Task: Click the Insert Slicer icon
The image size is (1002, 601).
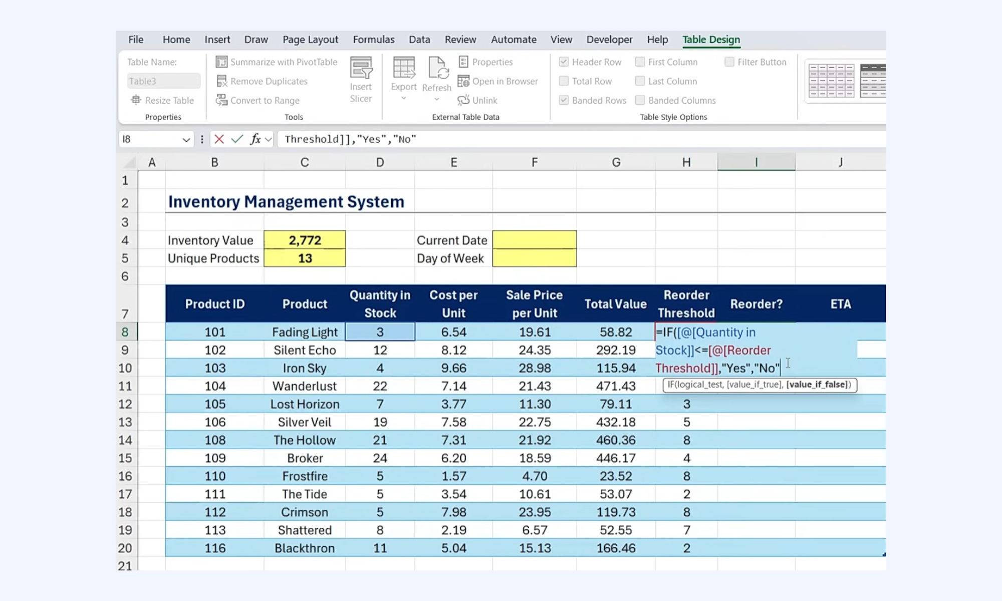Action: coord(361,68)
